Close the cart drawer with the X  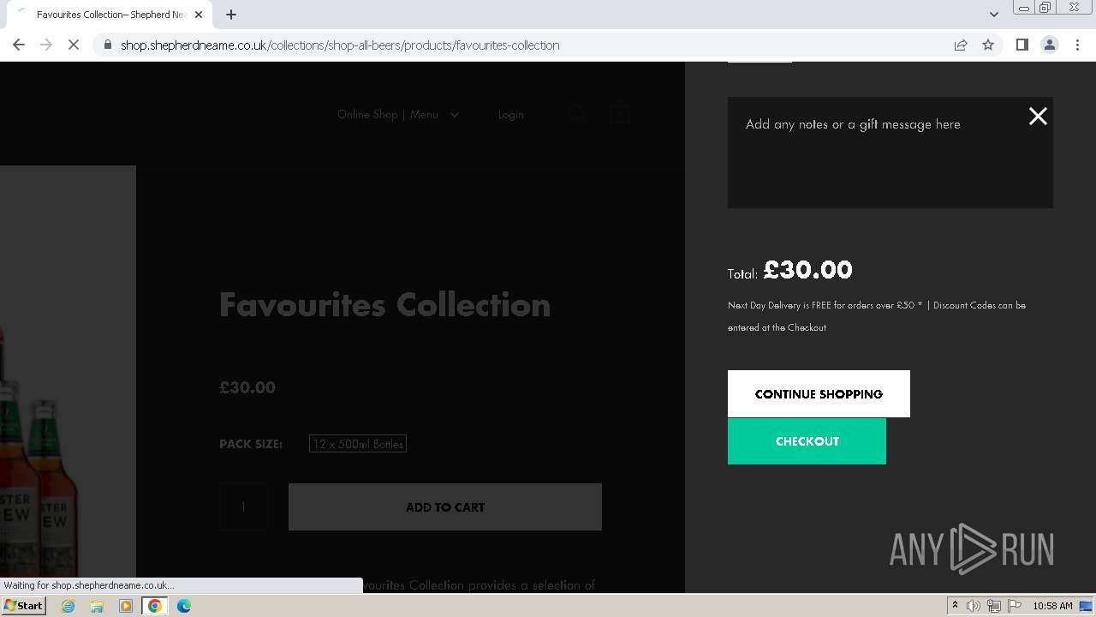coord(1038,117)
